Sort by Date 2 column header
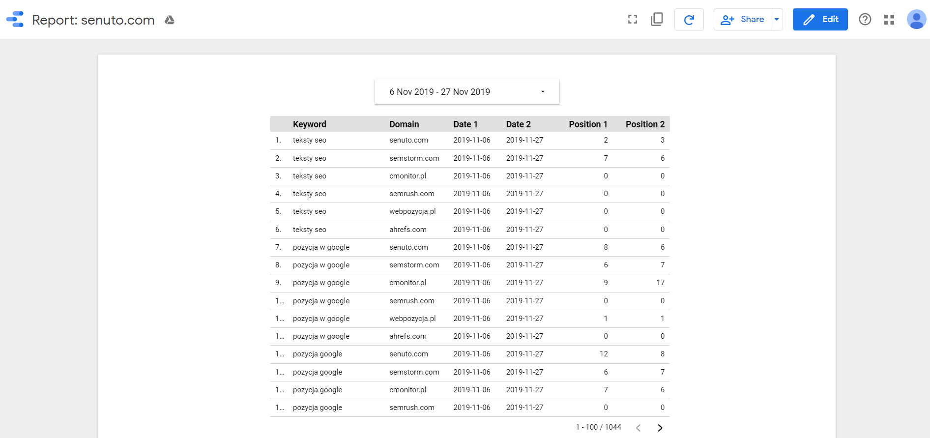 click(x=519, y=124)
